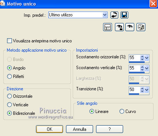Click the eye proof preview icon
The width and height of the screenshot is (158, 136).
130,27
